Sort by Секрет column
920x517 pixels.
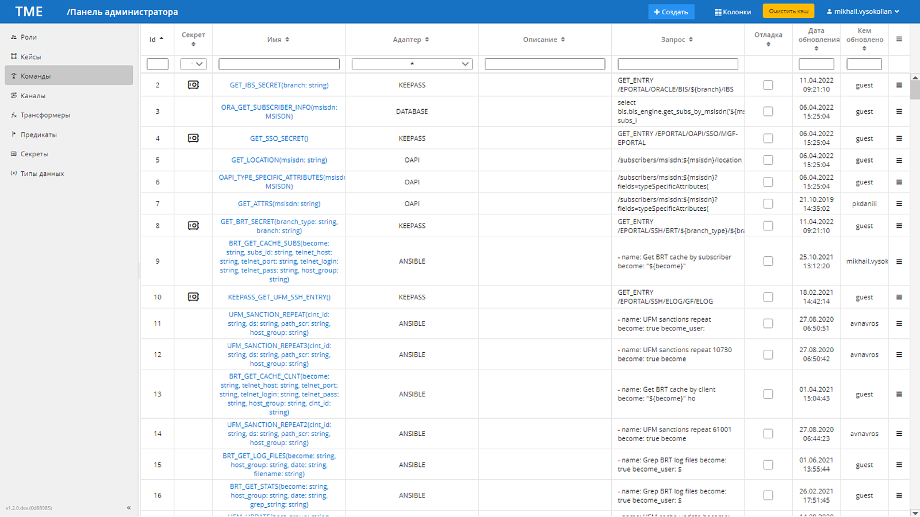click(x=193, y=44)
